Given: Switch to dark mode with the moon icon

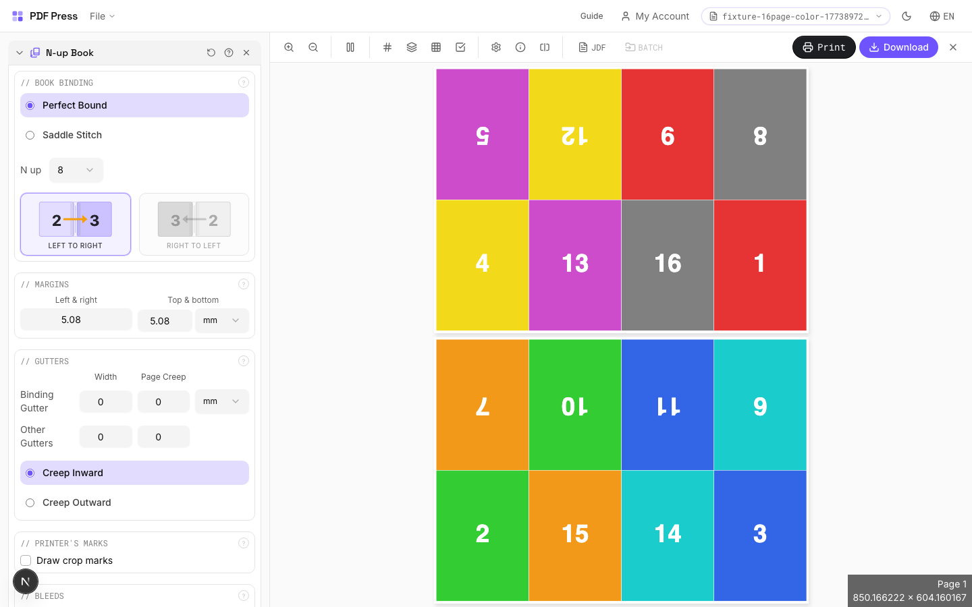Looking at the screenshot, I should [x=907, y=16].
